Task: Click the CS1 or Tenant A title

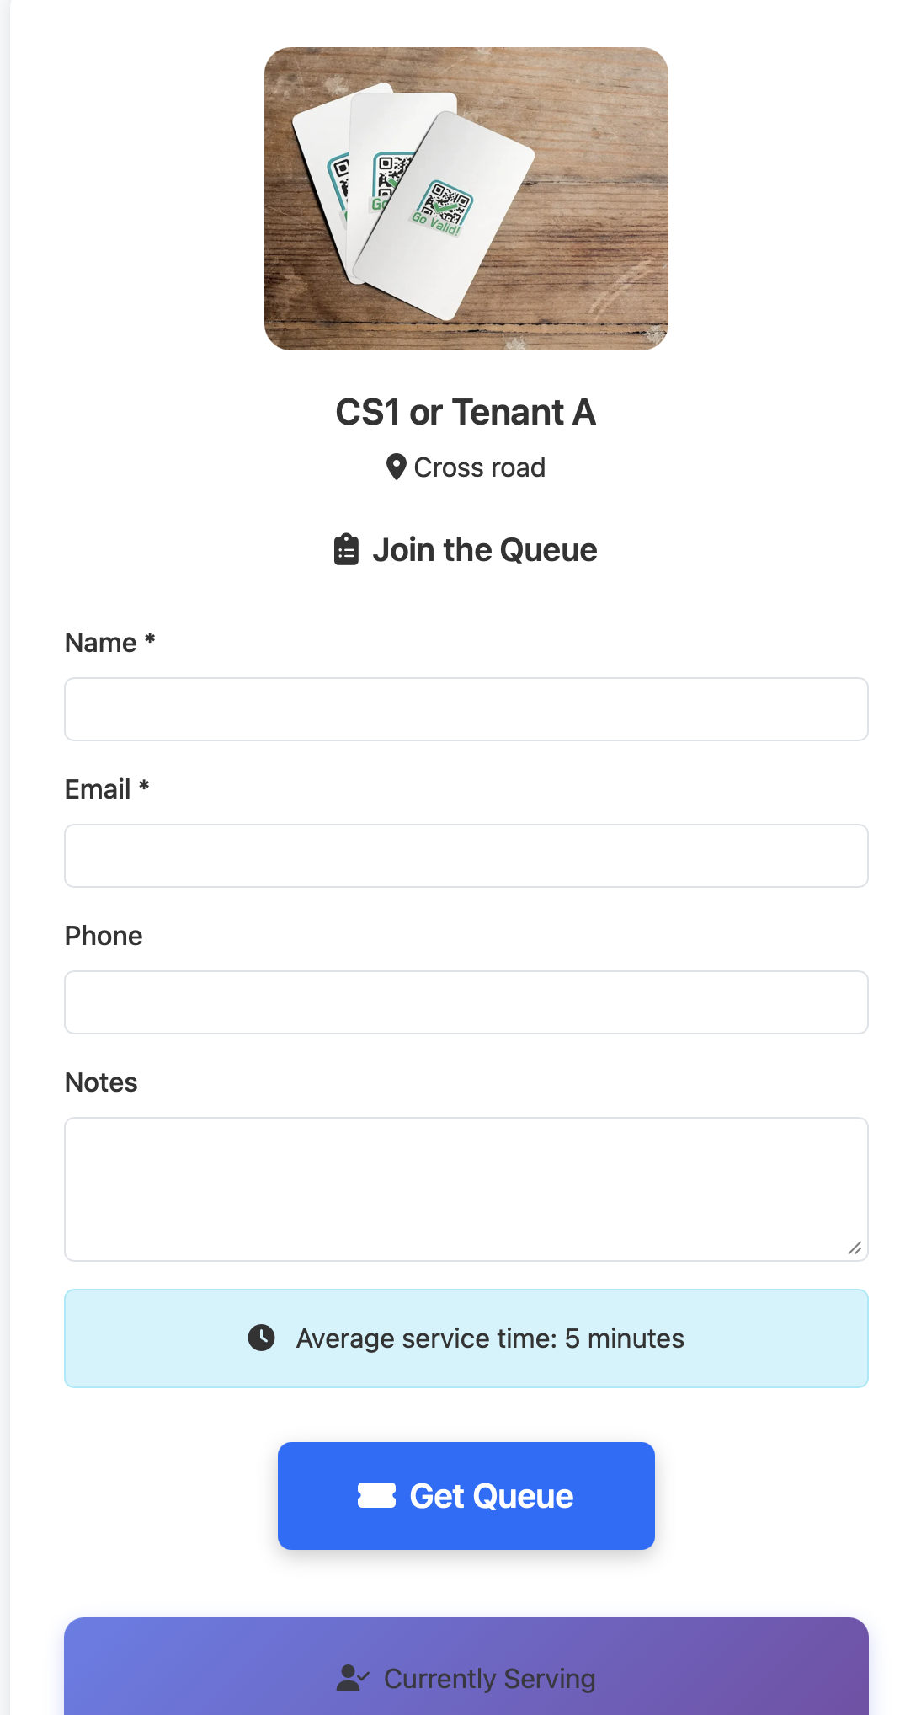Action: pos(466,412)
